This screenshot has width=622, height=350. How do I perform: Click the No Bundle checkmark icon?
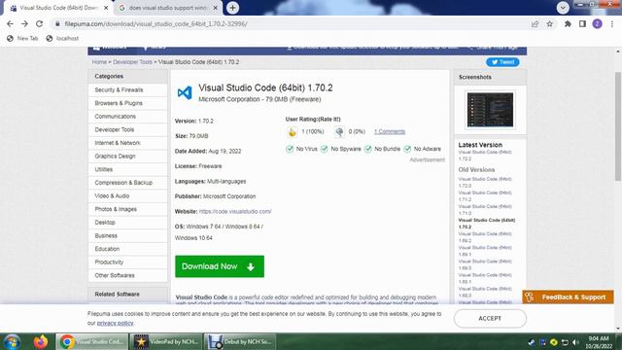[367, 149]
